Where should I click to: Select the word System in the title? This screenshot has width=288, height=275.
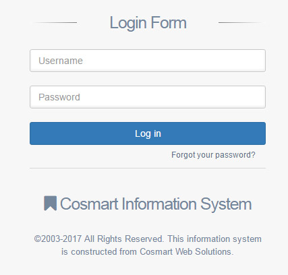[x=226, y=204]
